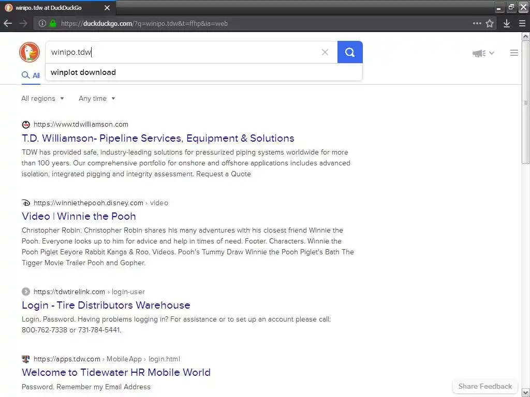This screenshot has width=530, height=397.
Task: Bookmark this page with the star icon
Action: click(490, 23)
